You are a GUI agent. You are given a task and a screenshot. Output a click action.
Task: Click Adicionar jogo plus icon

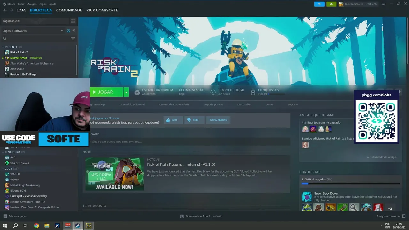tap(5, 216)
